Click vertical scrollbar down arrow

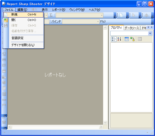tap(105, 122)
